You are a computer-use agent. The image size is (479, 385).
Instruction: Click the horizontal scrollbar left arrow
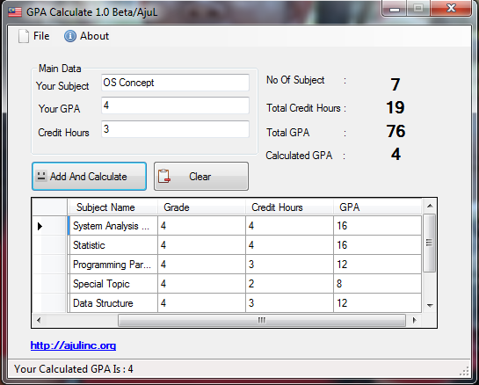click(39, 321)
